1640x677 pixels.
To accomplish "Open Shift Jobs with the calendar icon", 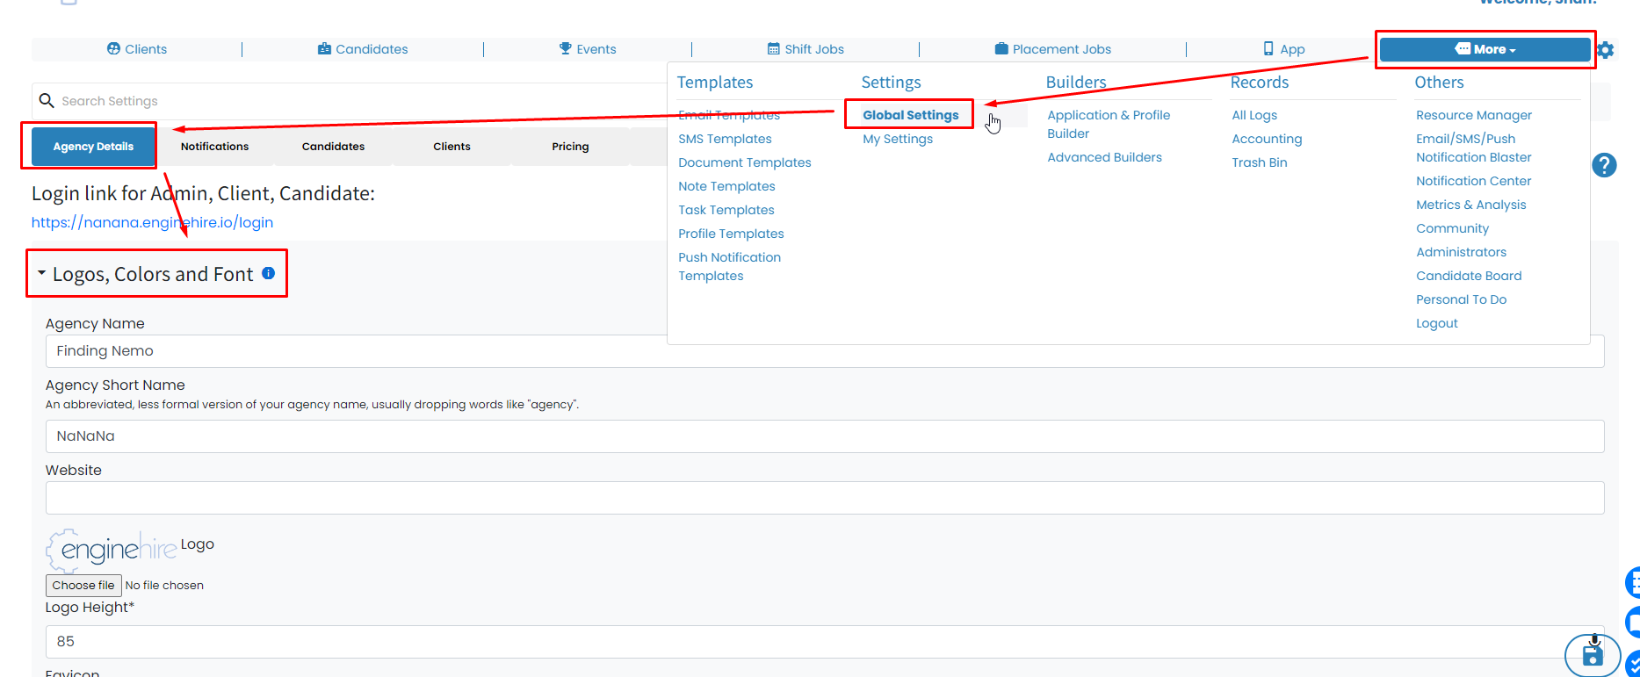I will (x=806, y=49).
